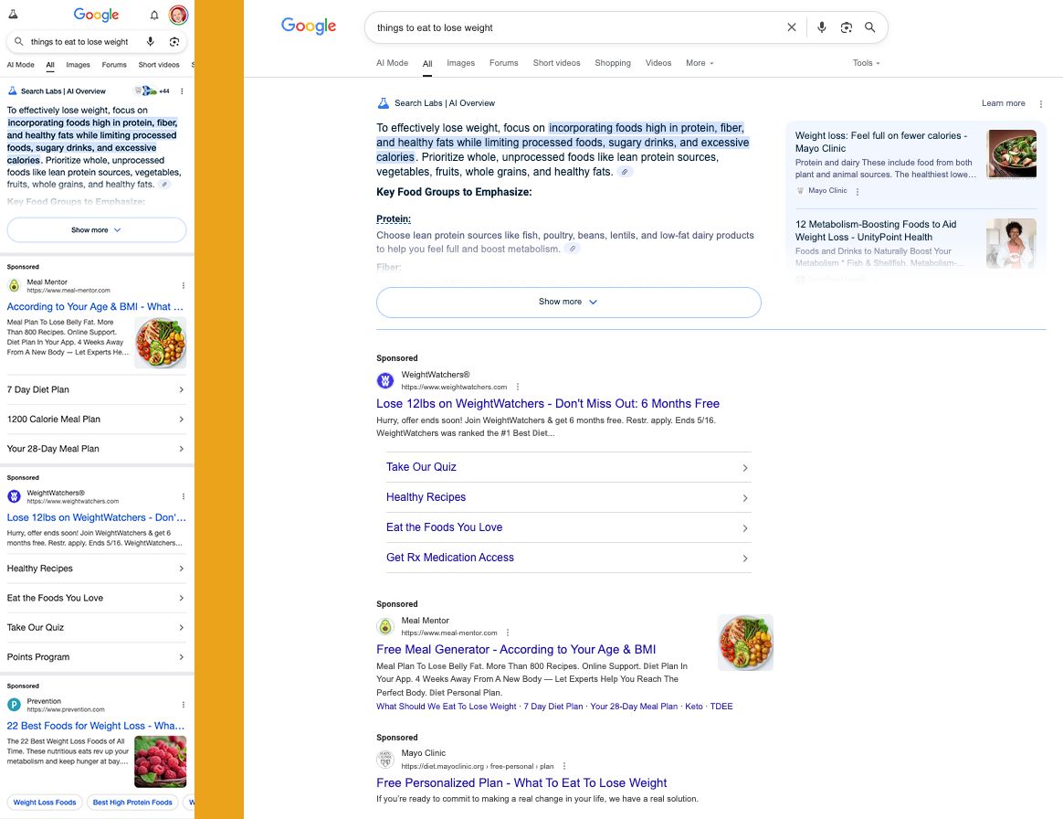Click food bowl thumbnail in desktop Meal Mentor ad
The height and width of the screenshot is (819, 1063).
pyautogui.click(x=745, y=643)
